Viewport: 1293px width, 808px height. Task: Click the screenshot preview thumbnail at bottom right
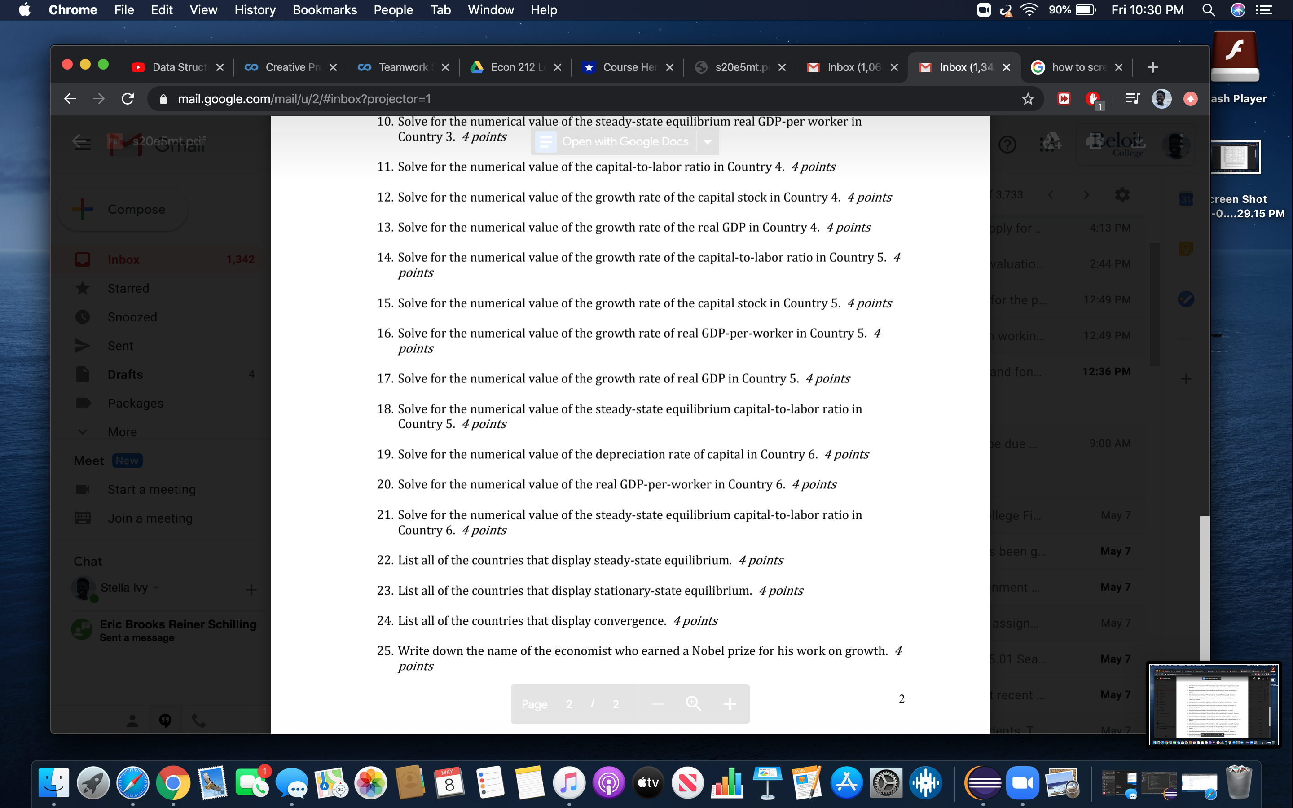pos(1214,704)
